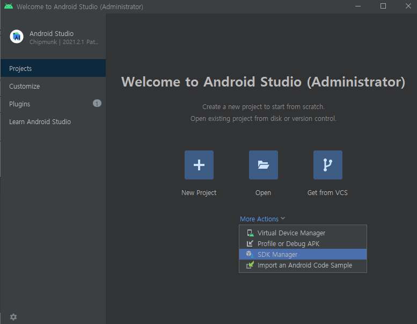The width and height of the screenshot is (417, 324).
Task: Click the Virtual Device Manager icon
Action: tap(250, 233)
